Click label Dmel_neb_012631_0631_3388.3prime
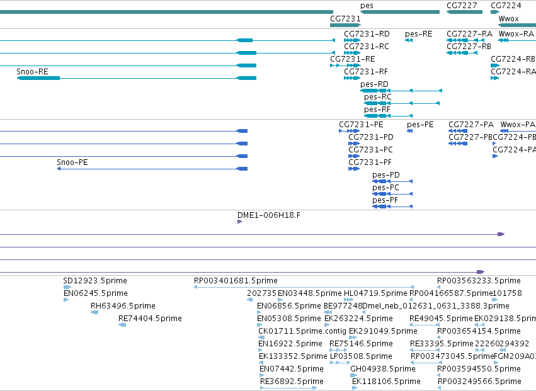Screen dimensions: 536x391 [x=436, y=306]
